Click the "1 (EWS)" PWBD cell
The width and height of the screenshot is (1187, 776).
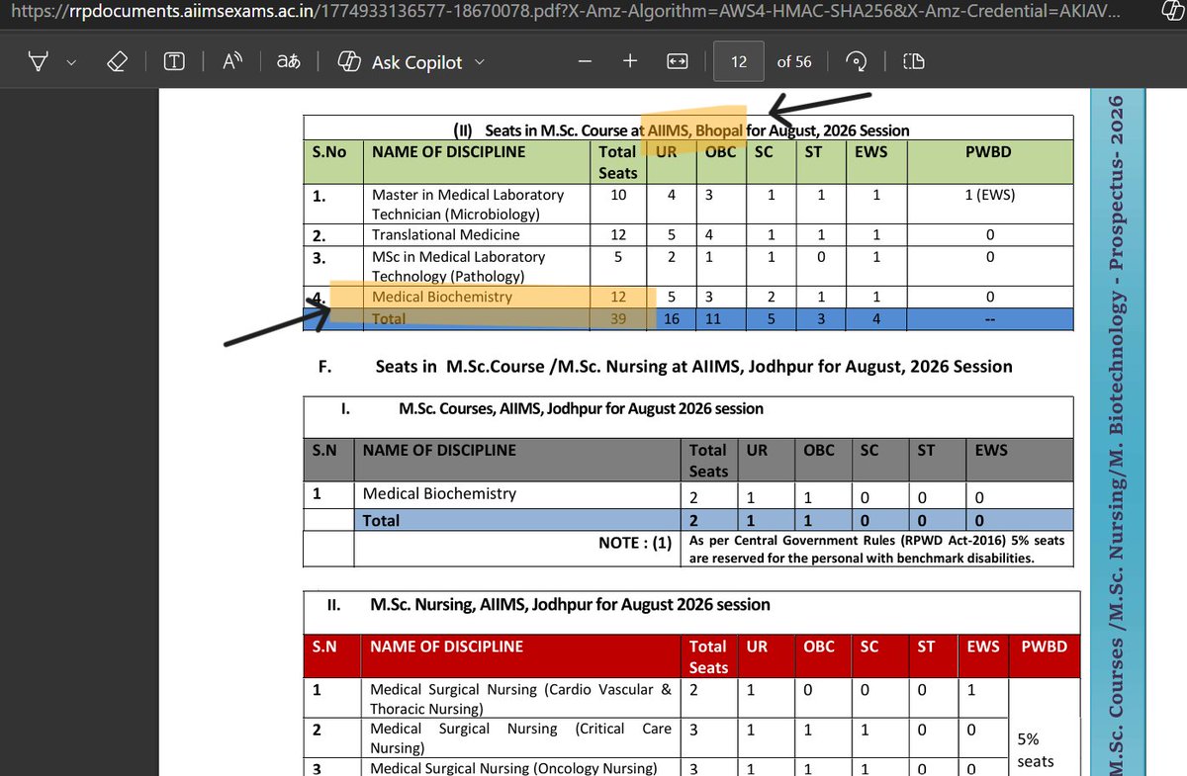point(990,195)
